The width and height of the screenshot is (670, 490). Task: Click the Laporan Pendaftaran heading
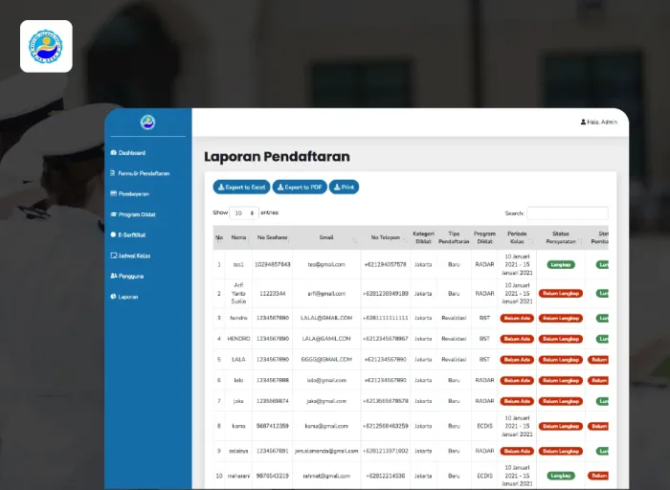click(x=277, y=157)
